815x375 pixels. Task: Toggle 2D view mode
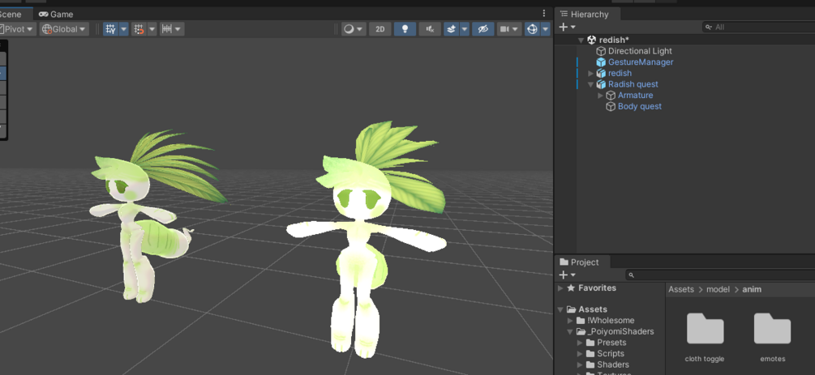[x=380, y=29]
